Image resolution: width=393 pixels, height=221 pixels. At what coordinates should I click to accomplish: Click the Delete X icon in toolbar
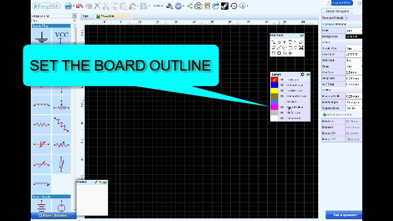(x=97, y=6)
